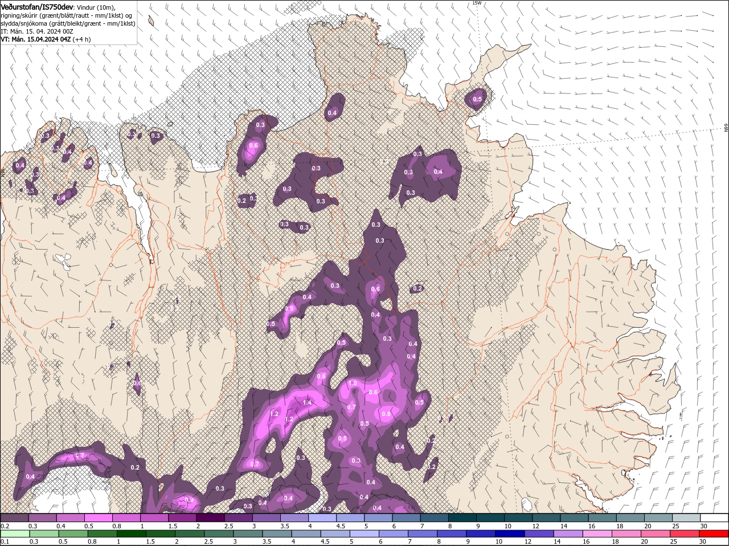Select the purple legend swatch starting at 0.2
Image resolution: width=729 pixels, height=546 pixels.
point(14,518)
